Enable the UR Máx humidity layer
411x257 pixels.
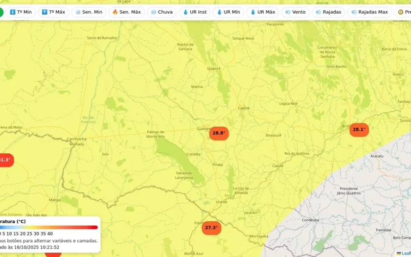pos(263,12)
